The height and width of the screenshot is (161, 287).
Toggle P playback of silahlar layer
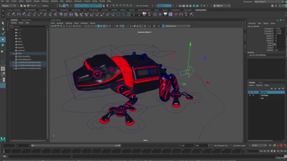253,92
